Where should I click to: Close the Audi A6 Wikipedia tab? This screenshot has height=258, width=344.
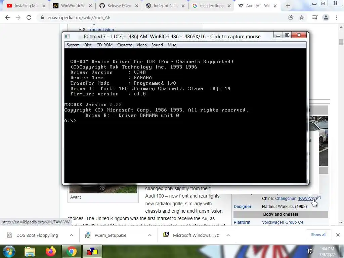[275, 6]
